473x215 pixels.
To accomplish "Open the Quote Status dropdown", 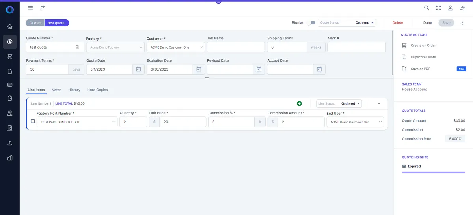I will coord(347,23).
